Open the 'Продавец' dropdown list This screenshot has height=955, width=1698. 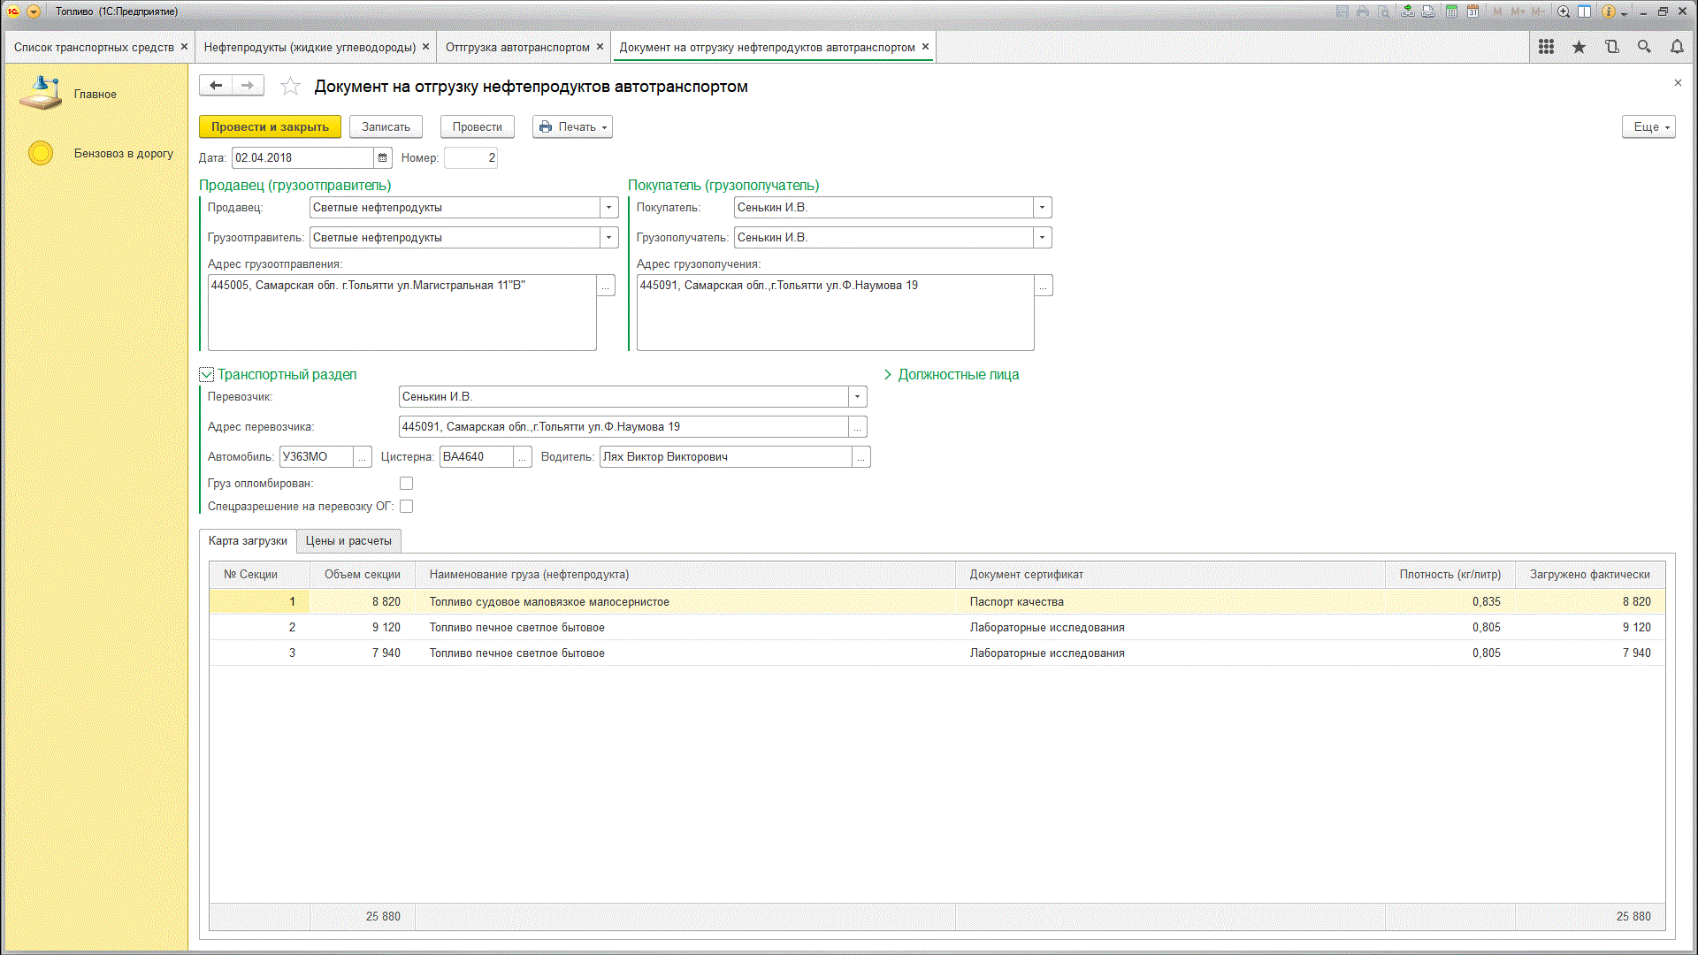click(x=608, y=208)
